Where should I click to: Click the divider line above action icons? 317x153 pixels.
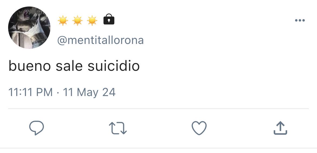click(x=158, y=109)
